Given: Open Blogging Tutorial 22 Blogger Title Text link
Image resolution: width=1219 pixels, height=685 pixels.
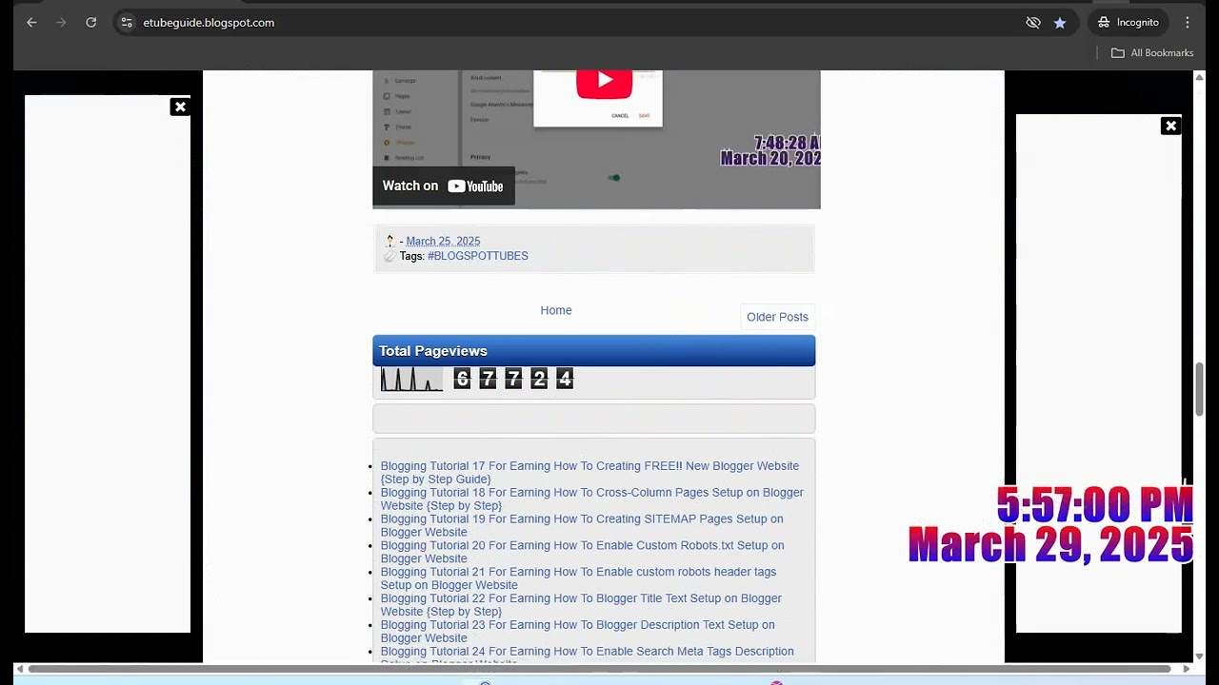Looking at the screenshot, I should click(581, 605).
